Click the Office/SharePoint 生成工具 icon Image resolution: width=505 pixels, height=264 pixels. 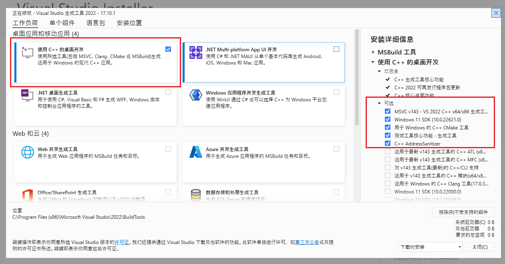click(x=27, y=195)
